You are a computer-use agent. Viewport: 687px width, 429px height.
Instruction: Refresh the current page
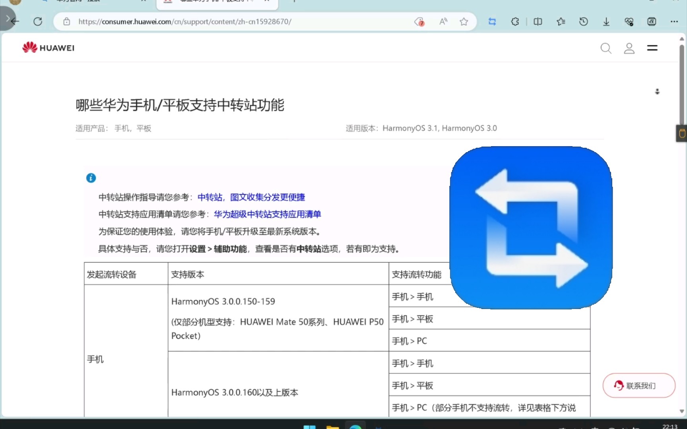pyautogui.click(x=38, y=21)
